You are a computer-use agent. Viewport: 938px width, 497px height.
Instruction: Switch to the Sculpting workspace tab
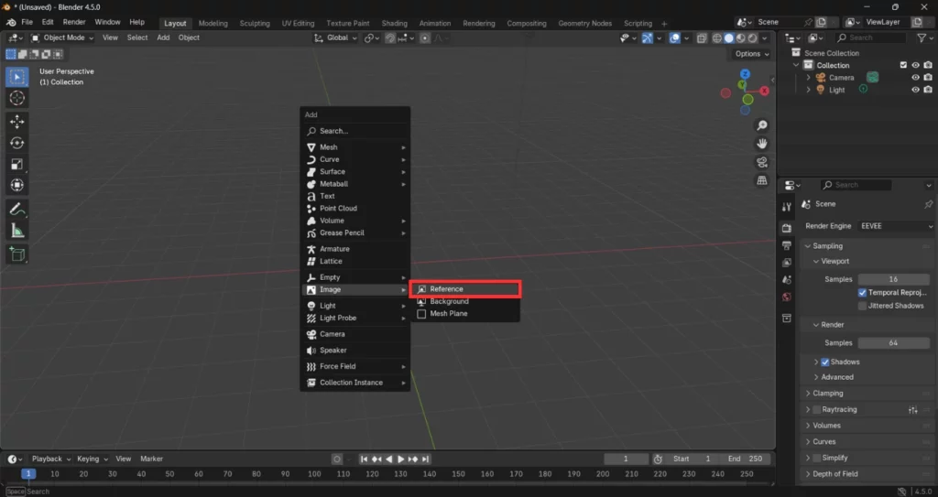tap(255, 23)
